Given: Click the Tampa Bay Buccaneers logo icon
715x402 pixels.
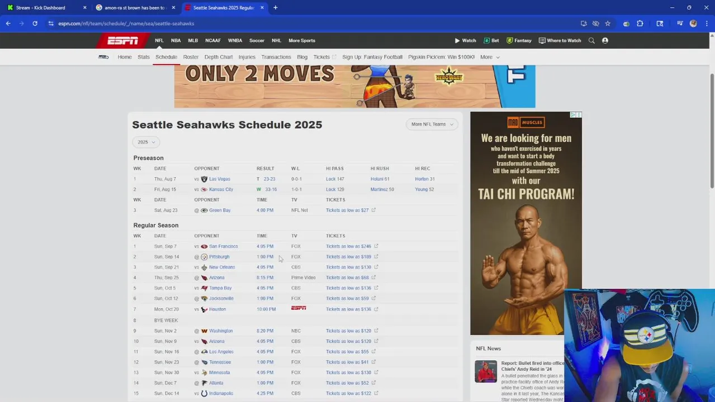Looking at the screenshot, I should tap(204, 288).
